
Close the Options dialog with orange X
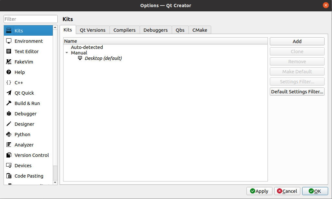[326, 5]
